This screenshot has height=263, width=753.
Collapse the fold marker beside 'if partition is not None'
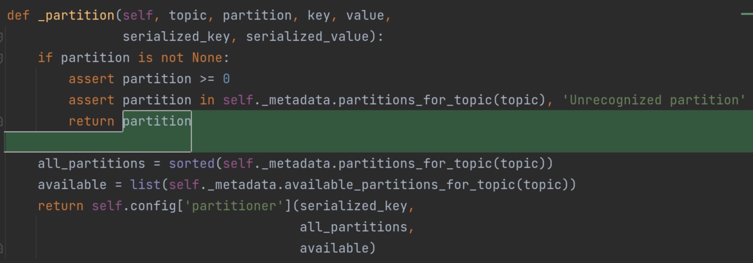[x=1, y=58]
